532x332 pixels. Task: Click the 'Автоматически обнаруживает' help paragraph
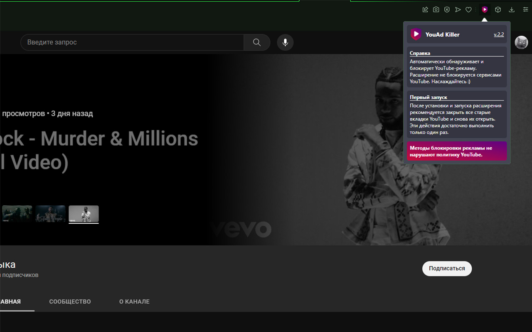click(456, 71)
